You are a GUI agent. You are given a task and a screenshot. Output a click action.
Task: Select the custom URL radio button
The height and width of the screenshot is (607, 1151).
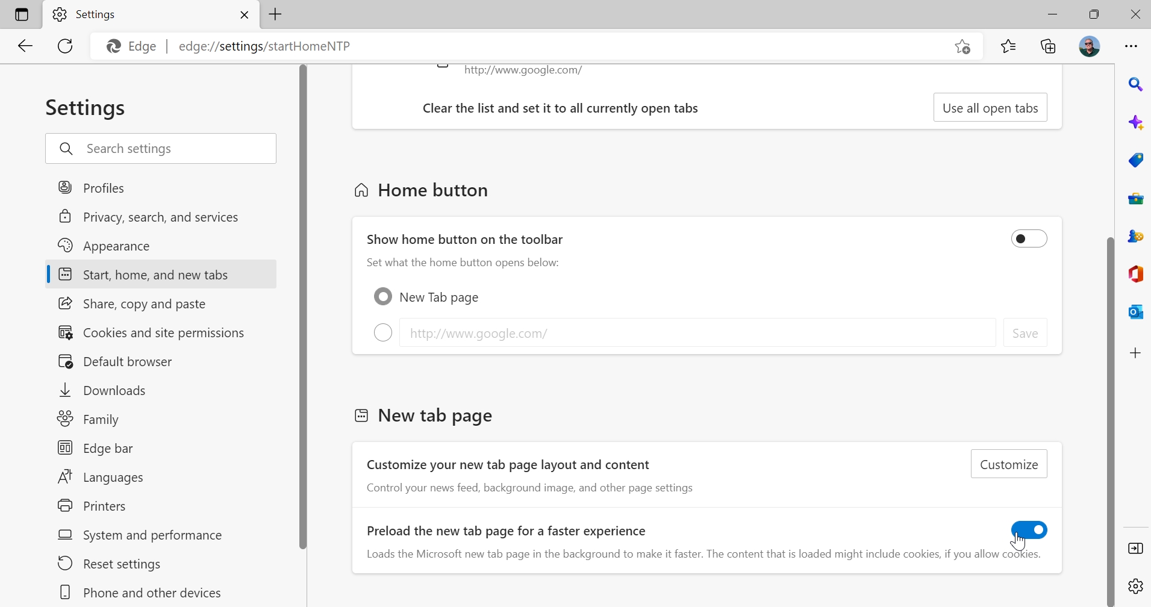coord(383,332)
